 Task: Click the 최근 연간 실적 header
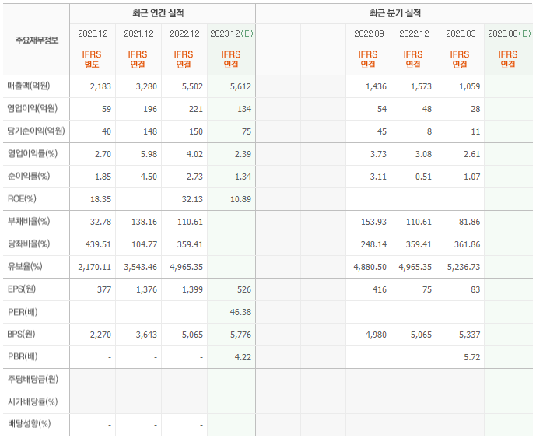pos(158,13)
